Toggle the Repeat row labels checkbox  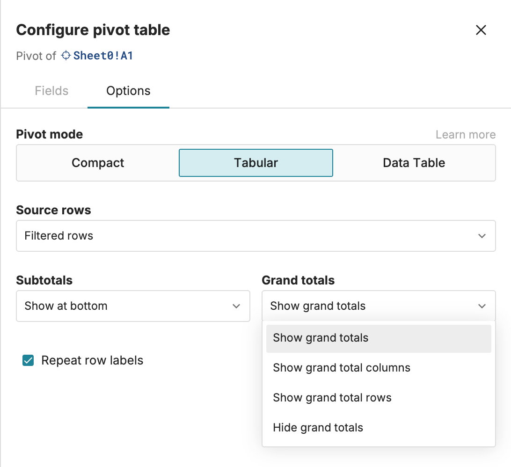coord(28,360)
